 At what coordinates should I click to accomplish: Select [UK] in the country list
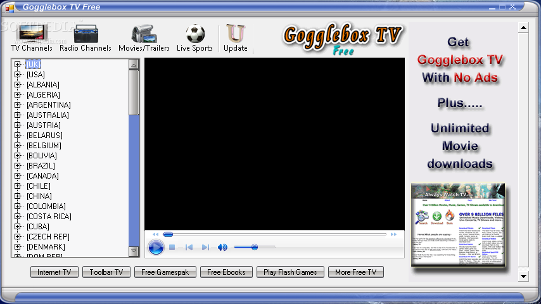[33, 64]
